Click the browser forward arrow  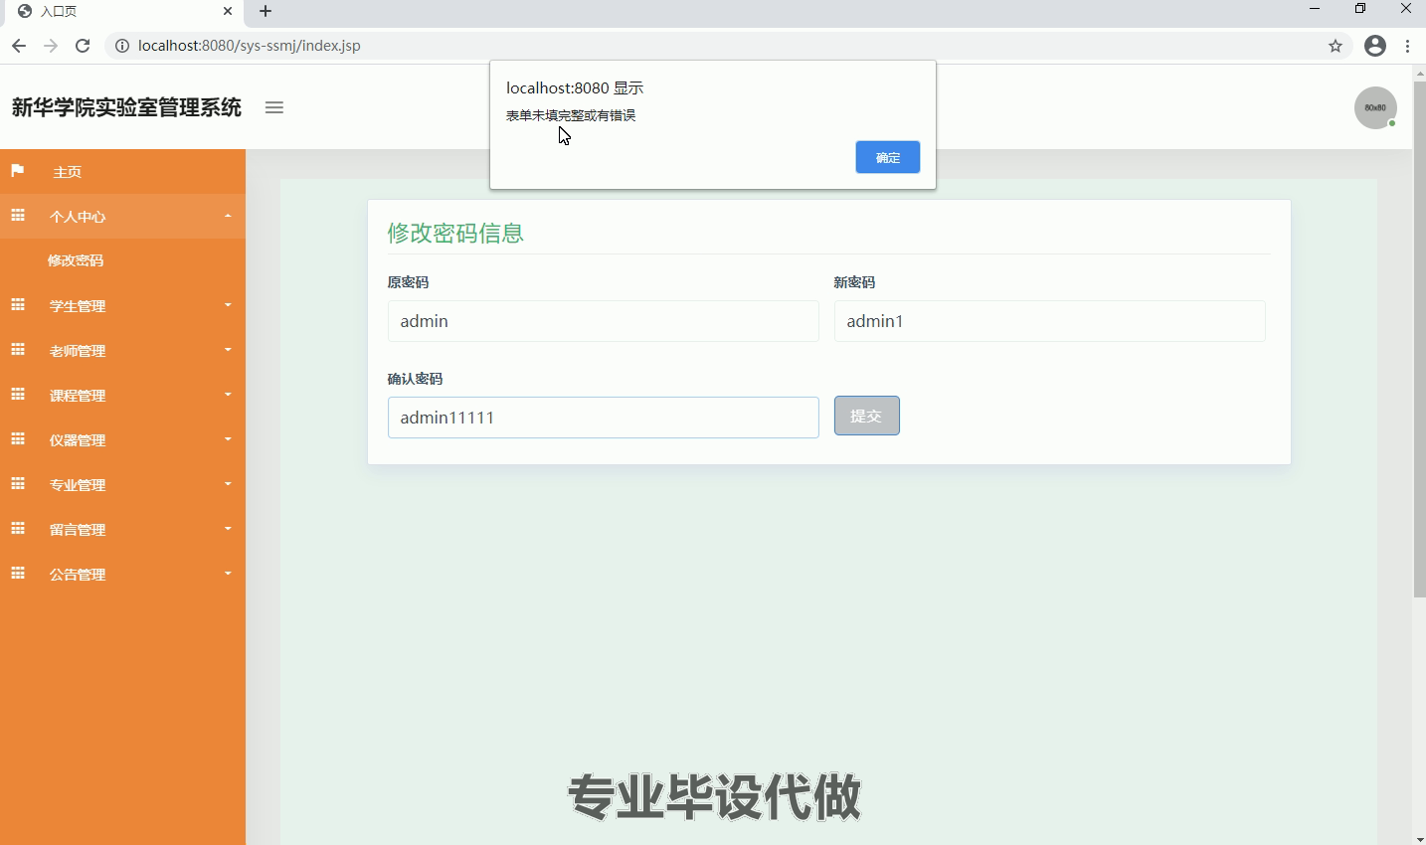tap(51, 46)
